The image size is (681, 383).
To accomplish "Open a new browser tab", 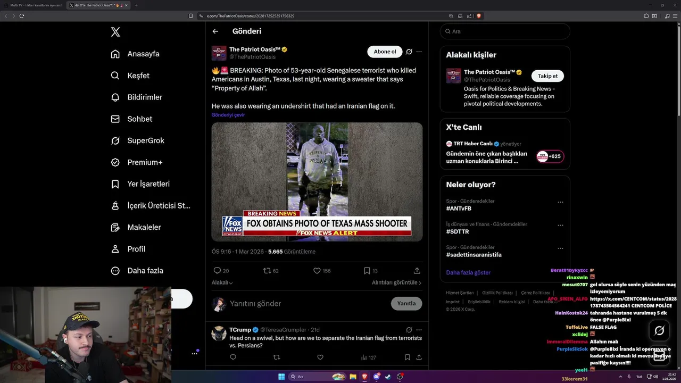I will pyautogui.click(x=136, y=5).
